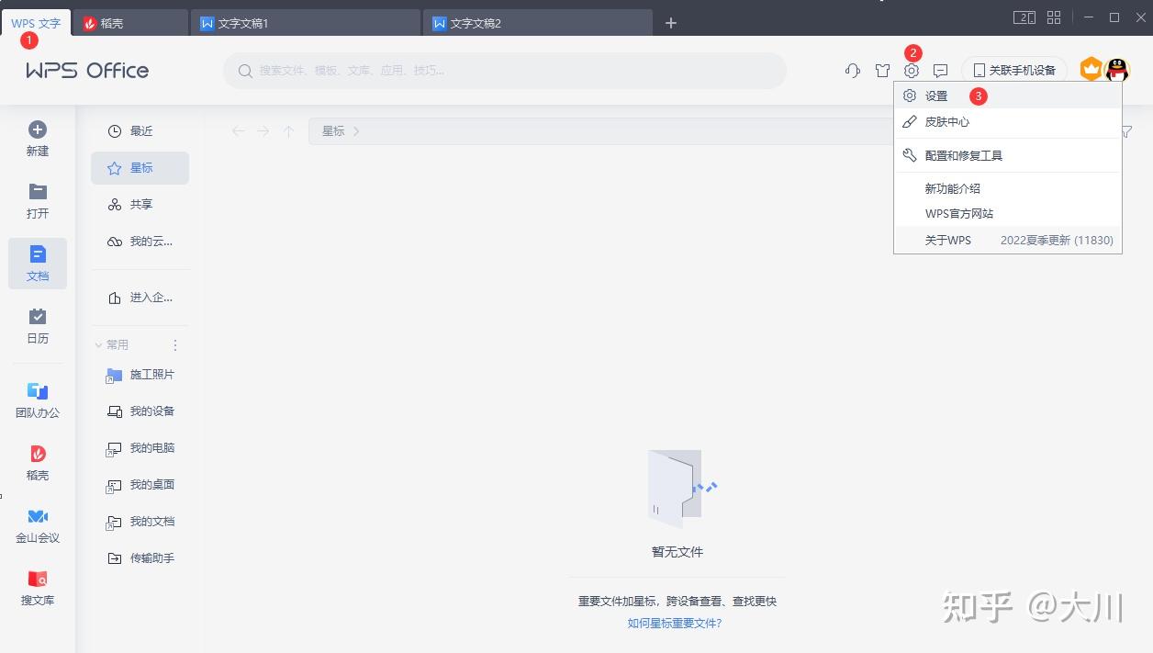This screenshot has height=653, width=1153.
Task: Open more options dots beside 常用
Action: [175, 345]
